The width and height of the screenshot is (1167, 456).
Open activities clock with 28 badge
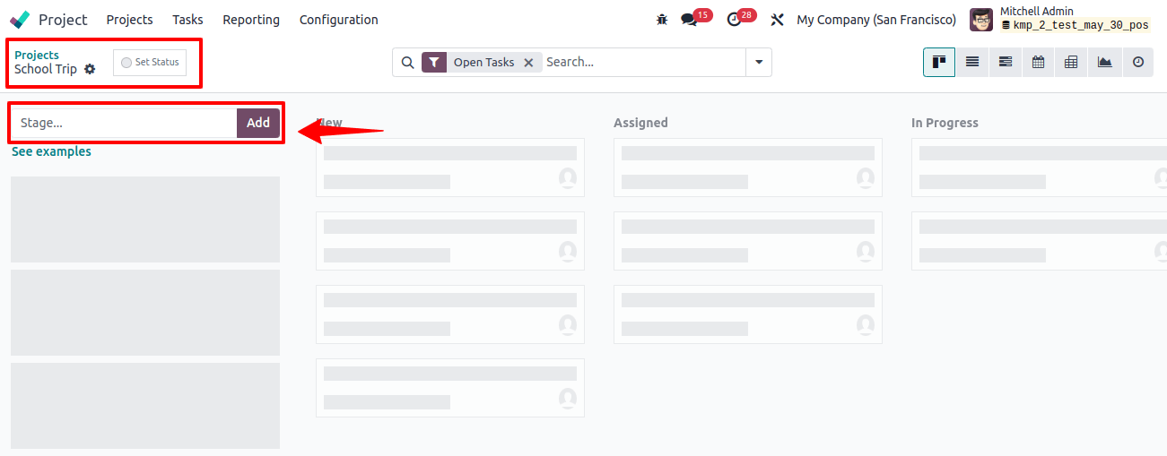734,20
